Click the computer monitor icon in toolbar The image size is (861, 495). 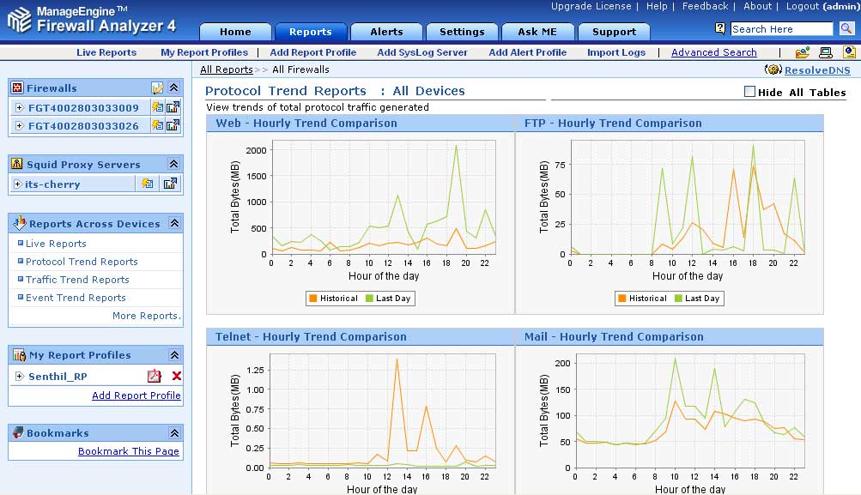pyautogui.click(x=826, y=53)
